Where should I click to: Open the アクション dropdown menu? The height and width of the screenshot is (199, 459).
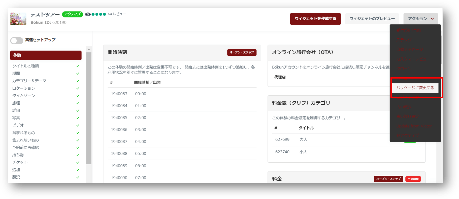point(420,19)
